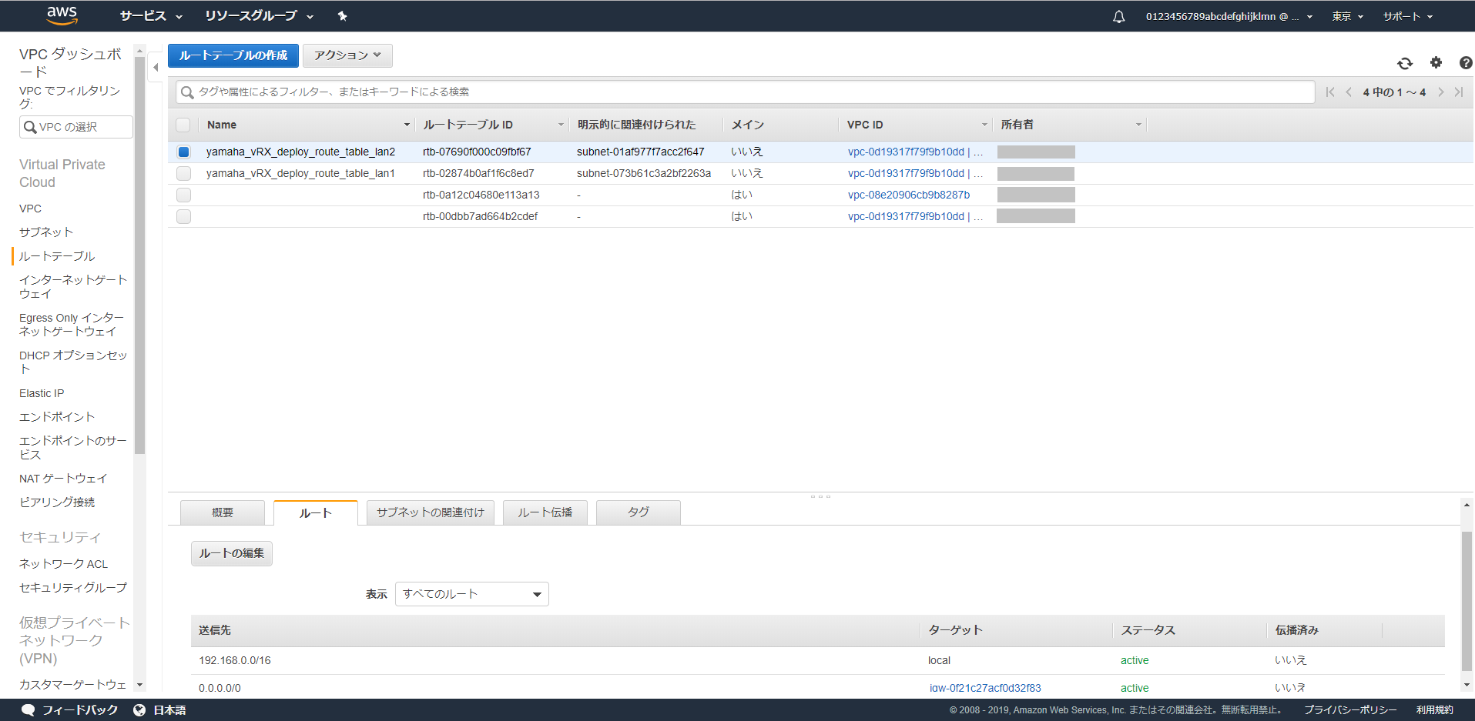Open the help question mark icon
1475x721 pixels.
[x=1465, y=63]
